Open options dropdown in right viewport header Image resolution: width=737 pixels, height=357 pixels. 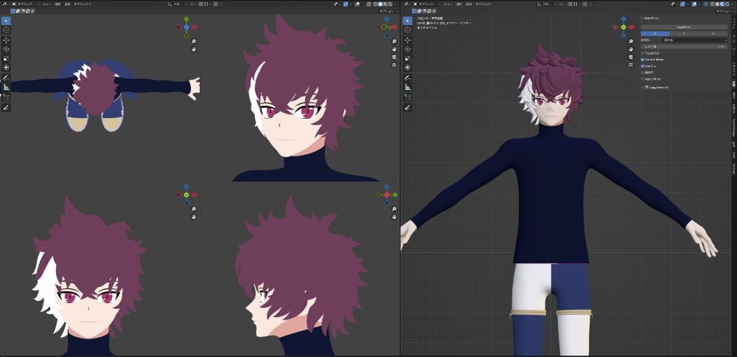click(x=723, y=11)
